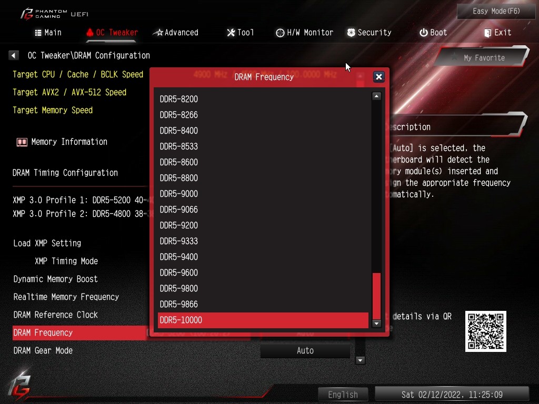
Task: Open the Main tab
Action: (x=48, y=33)
